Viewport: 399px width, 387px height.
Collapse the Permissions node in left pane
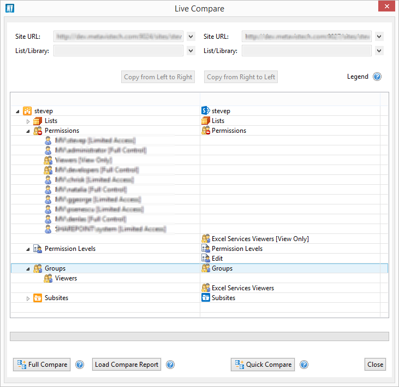[x=28, y=131]
